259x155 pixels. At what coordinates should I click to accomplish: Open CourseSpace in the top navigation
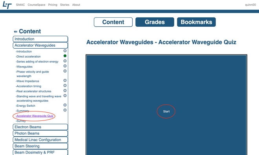click(36, 5)
